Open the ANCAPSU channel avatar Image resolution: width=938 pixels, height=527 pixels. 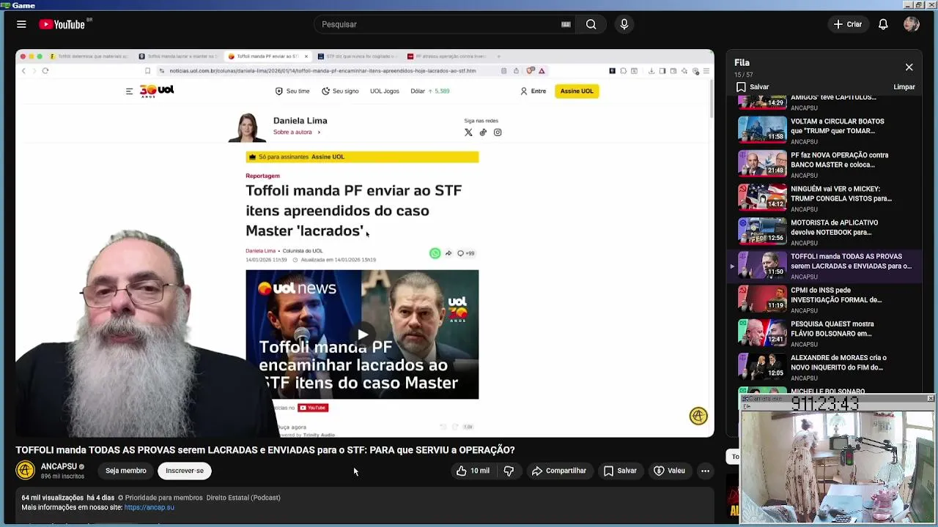pyautogui.click(x=26, y=471)
